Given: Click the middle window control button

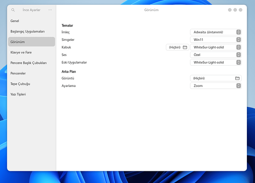Looking at the screenshot, I should [235, 10].
